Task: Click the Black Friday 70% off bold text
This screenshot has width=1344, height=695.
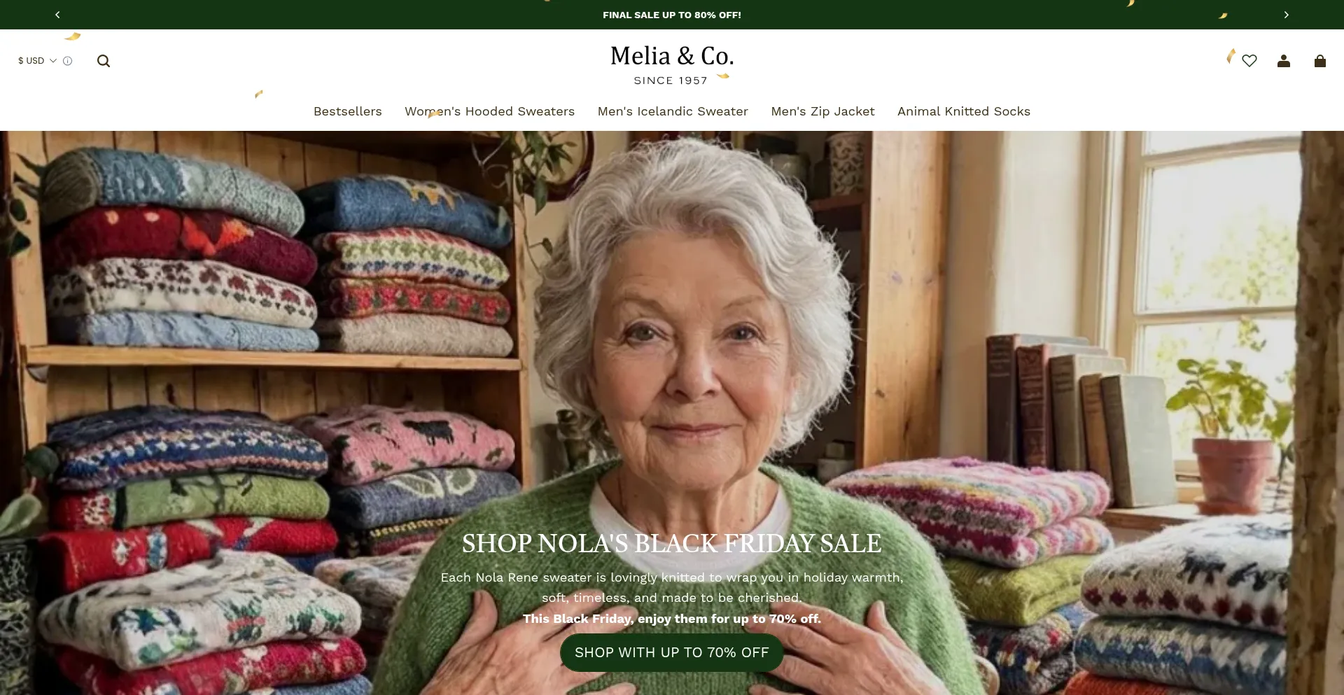Action: [672, 619]
